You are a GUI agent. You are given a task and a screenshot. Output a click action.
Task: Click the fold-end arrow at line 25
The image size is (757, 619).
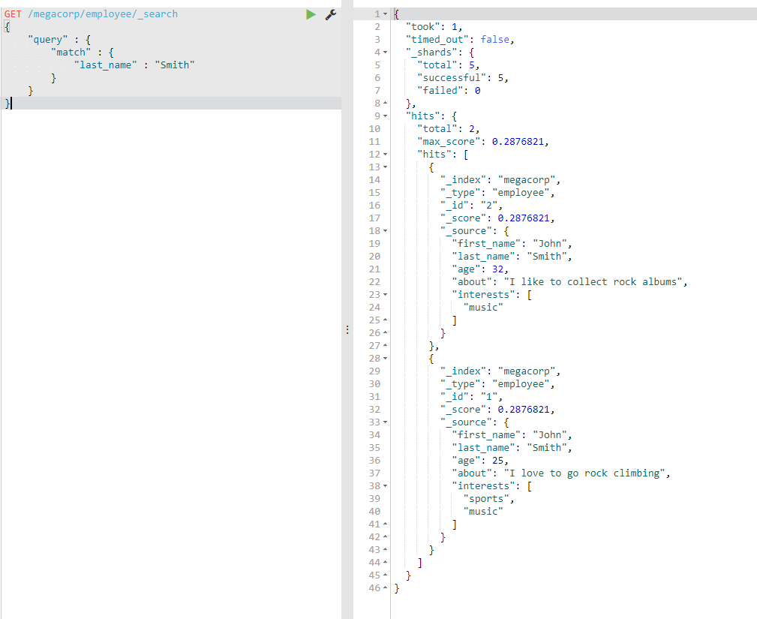click(386, 320)
